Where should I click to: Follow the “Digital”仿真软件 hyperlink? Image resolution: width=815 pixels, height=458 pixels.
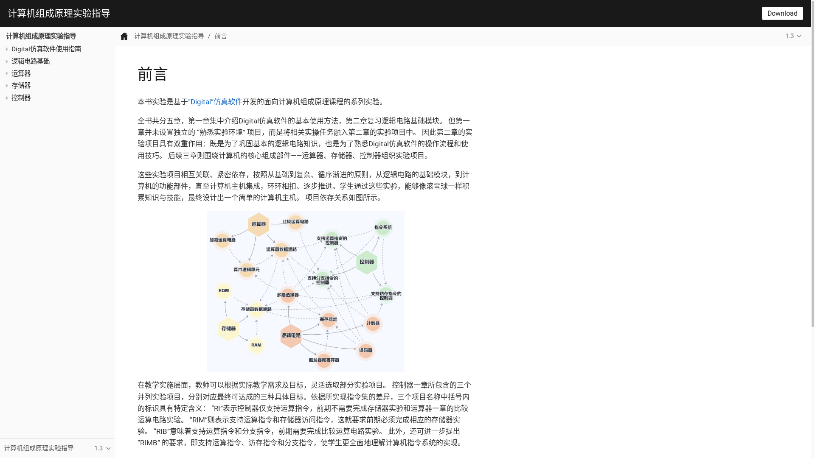215,102
